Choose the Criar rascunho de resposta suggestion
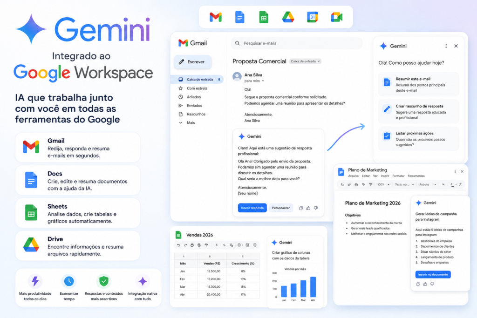The width and height of the screenshot is (477, 318). point(419,112)
